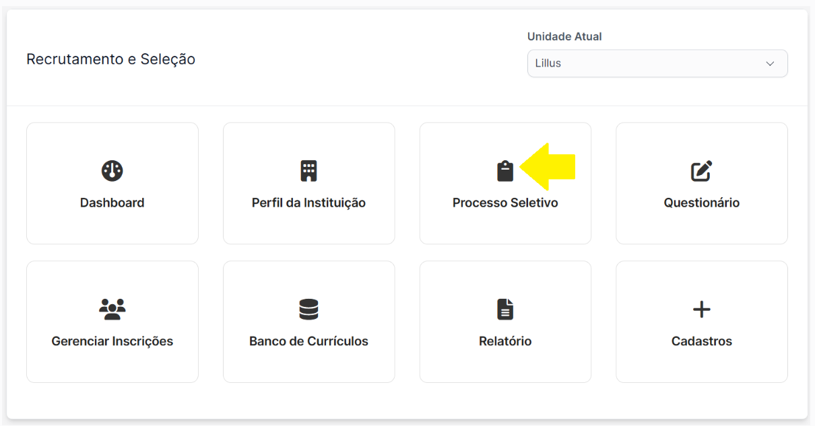Click the Recrutamento e Seleção heading
The image size is (815, 426).
pos(111,59)
